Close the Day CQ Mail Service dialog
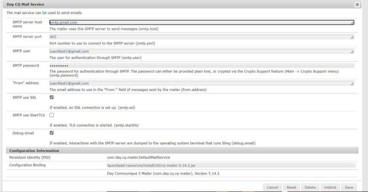Screen dimensions: 368x192 (x=357, y=4)
